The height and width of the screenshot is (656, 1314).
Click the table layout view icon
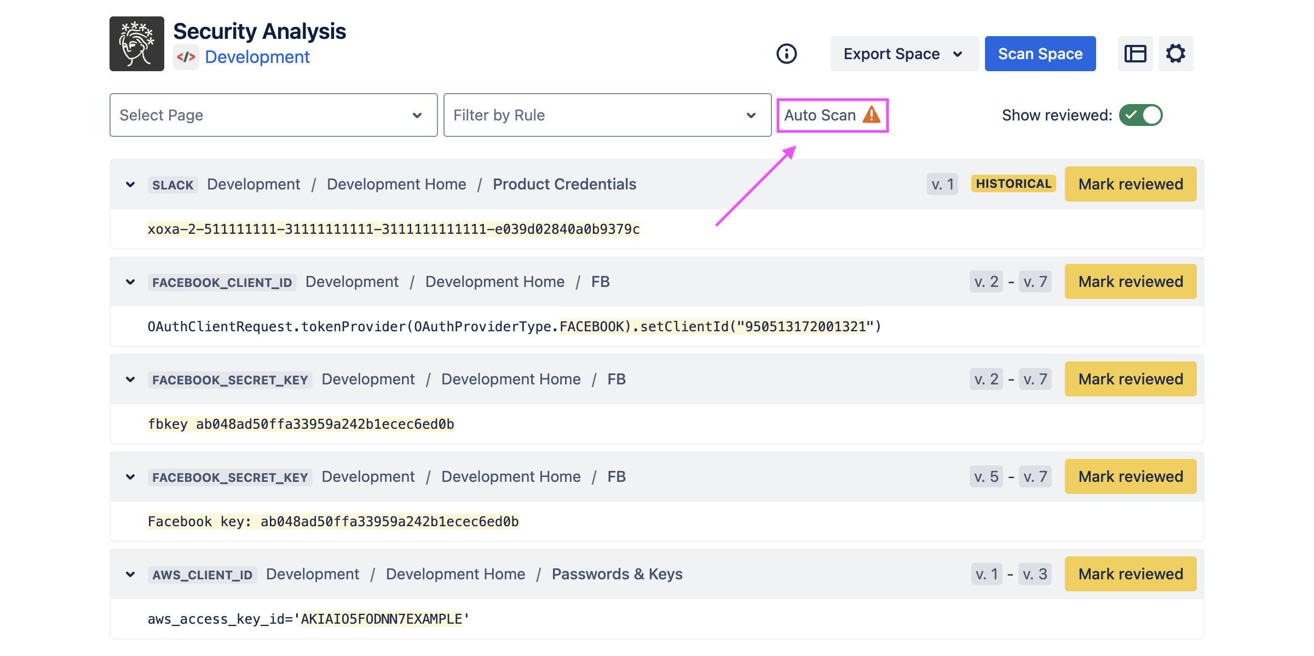point(1135,54)
